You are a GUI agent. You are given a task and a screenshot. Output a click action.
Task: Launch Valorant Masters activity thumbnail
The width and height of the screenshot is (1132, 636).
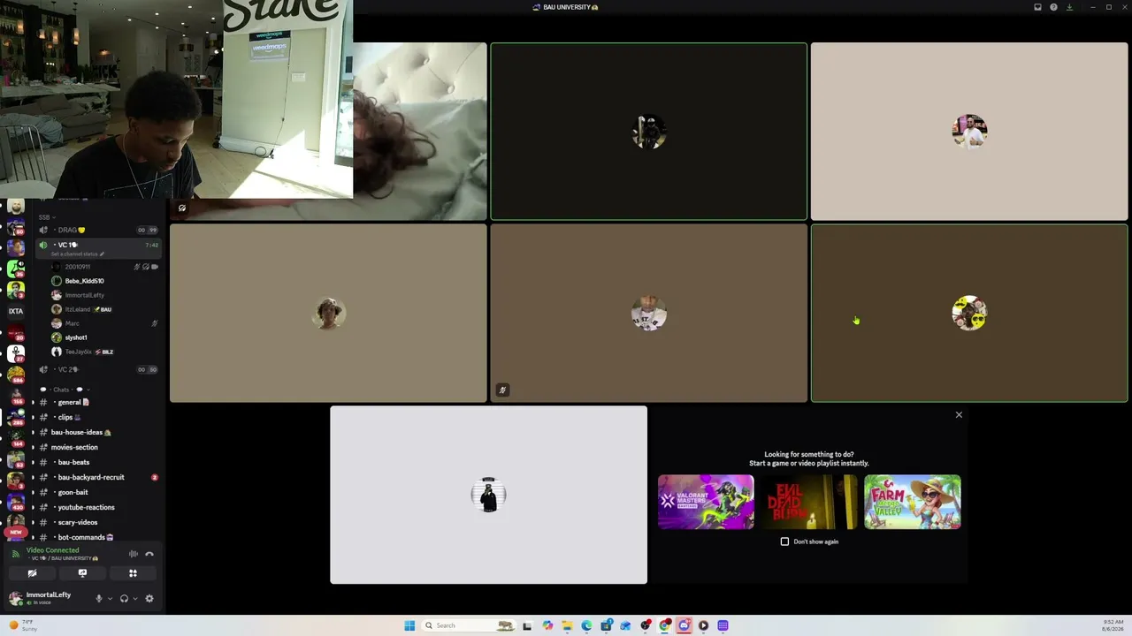click(706, 502)
